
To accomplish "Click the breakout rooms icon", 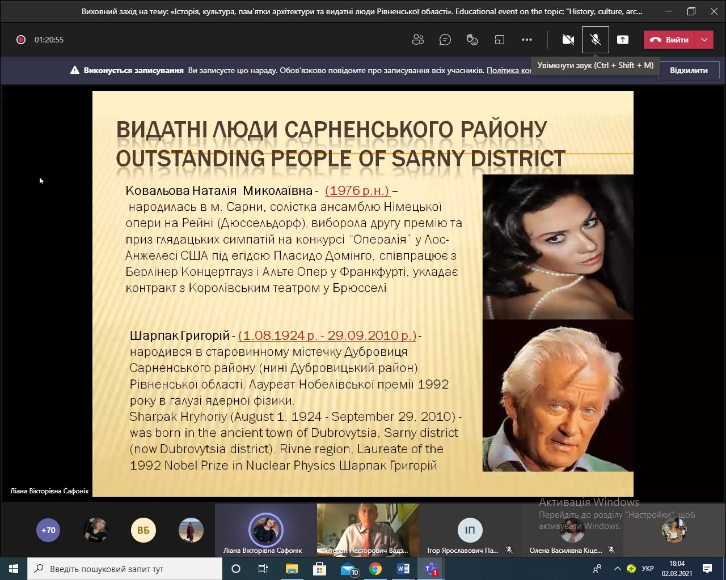I will [499, 40].
